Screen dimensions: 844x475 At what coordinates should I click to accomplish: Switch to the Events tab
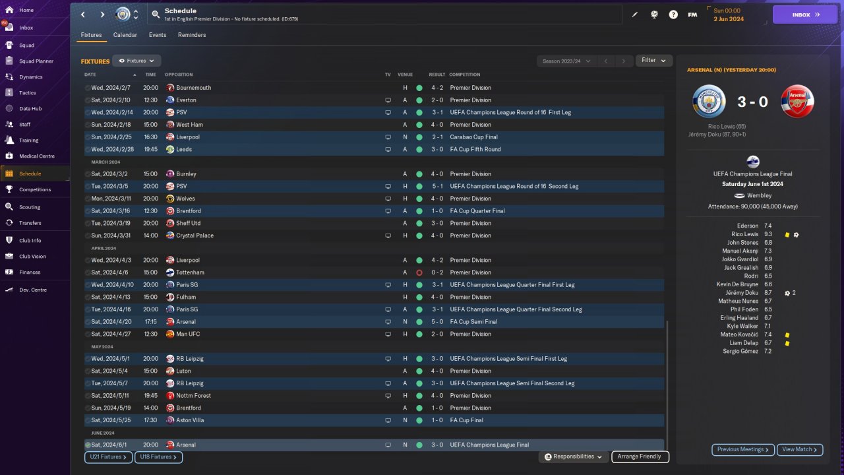(x=158, y=35)
